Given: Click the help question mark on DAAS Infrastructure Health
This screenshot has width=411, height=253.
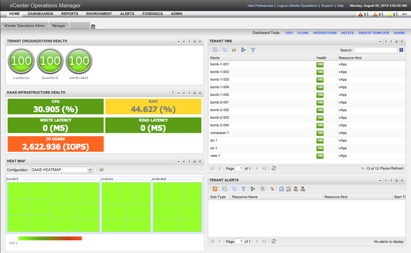Looking at the screenshot, I should coord(173,93).
